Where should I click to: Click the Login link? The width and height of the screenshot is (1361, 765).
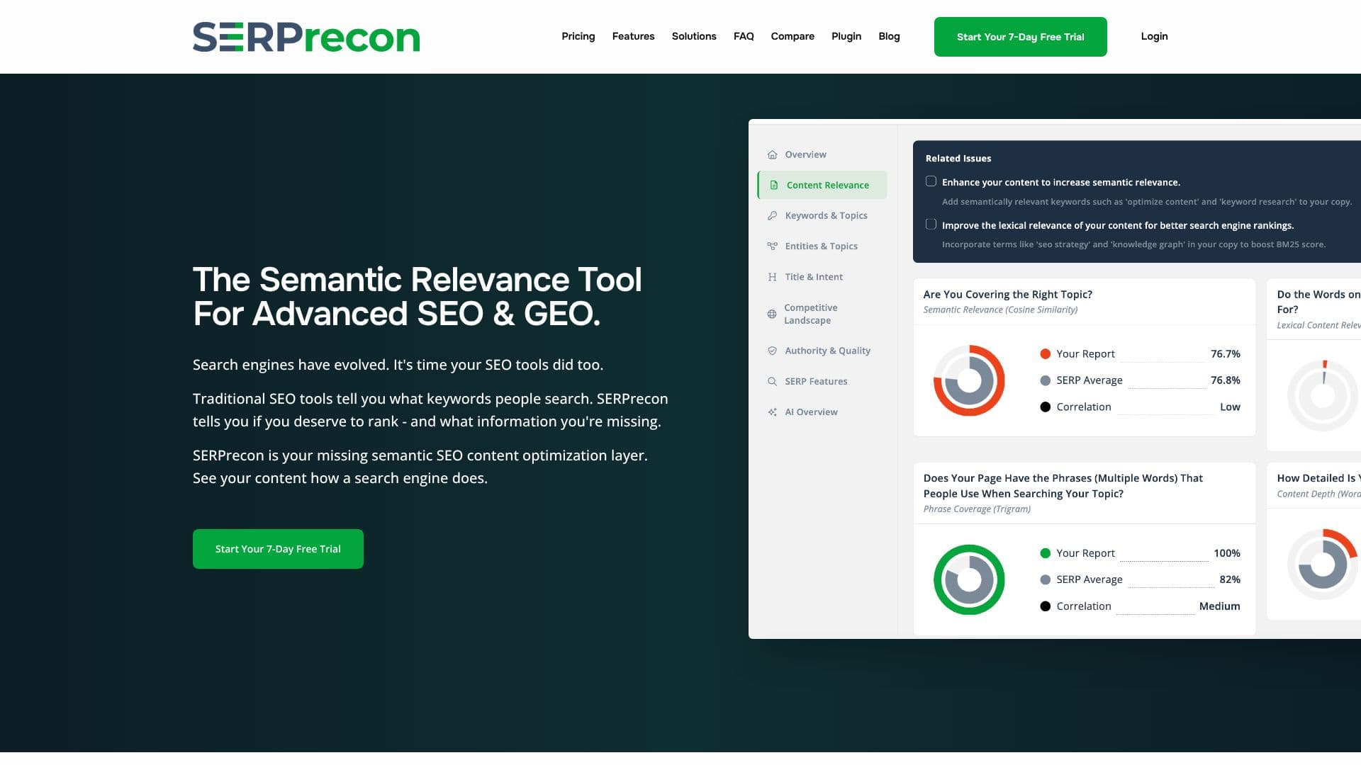pyautogui.click(x=1154, y=36)
